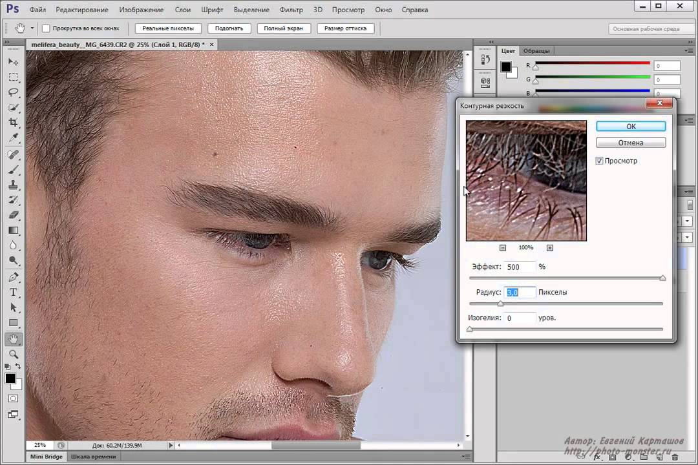
Task: Click the Подогнать button
Action: coord(229,28)
